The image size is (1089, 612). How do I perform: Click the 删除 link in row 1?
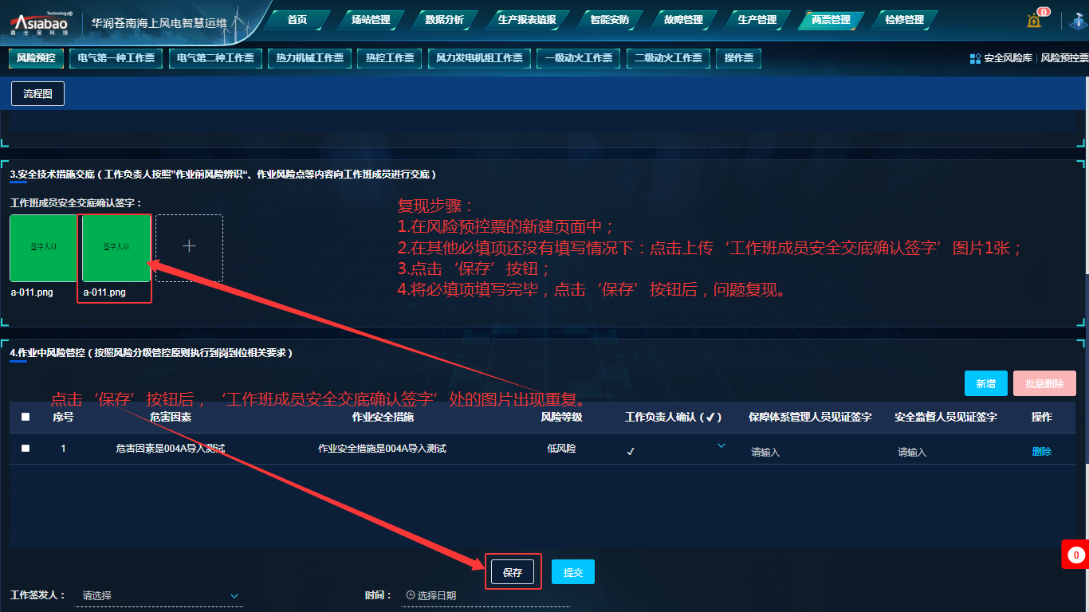[x=1041, y=451]
